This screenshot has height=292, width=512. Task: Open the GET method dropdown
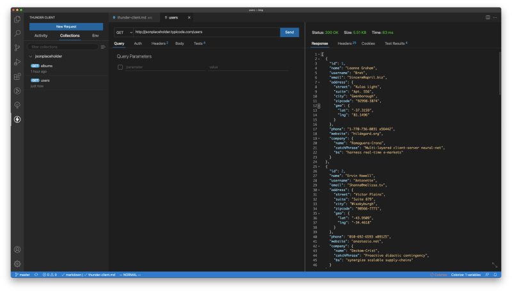(x=124, y=32)
